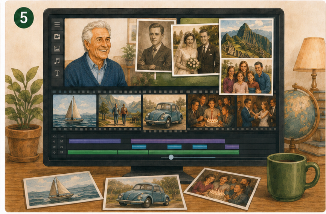Click the wedding couple photo in preview
326x214 pixels.
(195, 50)
